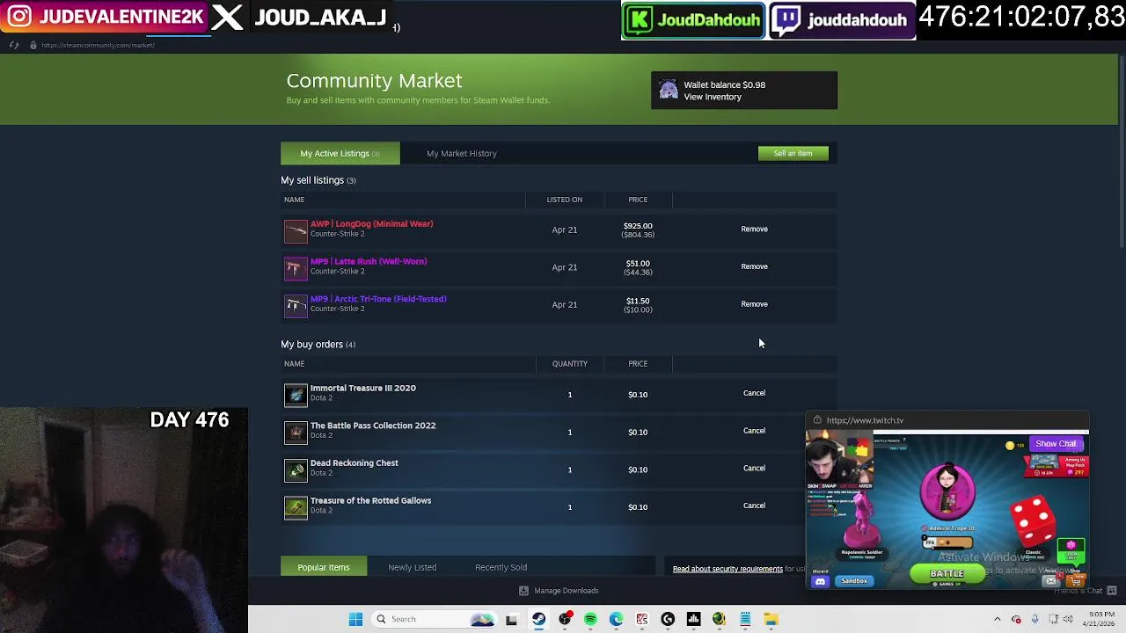Viewport: 1126px width, 633px height.
Task: Click the mail envelope icon in Twitch popup
Action: pos(1050,581)
